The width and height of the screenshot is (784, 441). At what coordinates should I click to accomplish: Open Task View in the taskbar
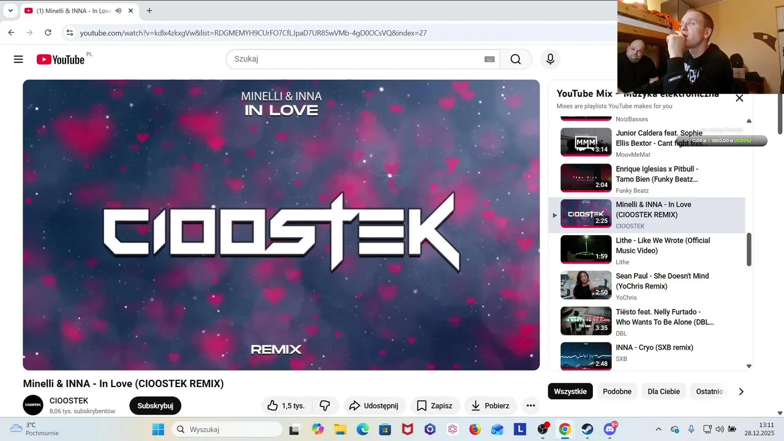click(x=294, y=429)
